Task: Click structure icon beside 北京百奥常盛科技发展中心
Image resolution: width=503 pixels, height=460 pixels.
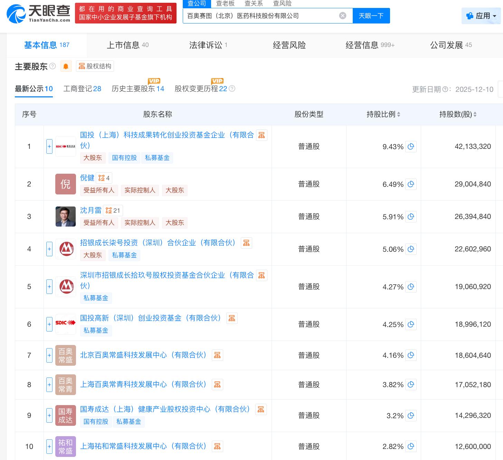Action: 217,355
